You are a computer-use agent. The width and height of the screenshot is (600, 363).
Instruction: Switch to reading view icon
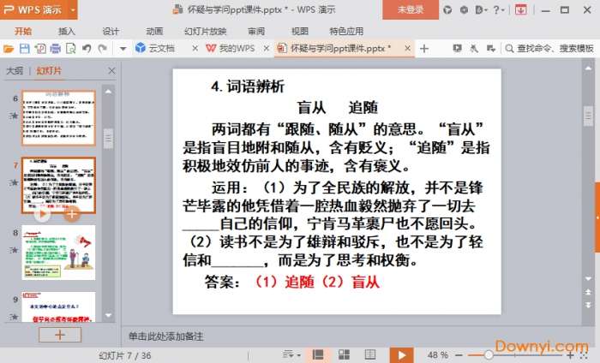click(x=370, y=355)
